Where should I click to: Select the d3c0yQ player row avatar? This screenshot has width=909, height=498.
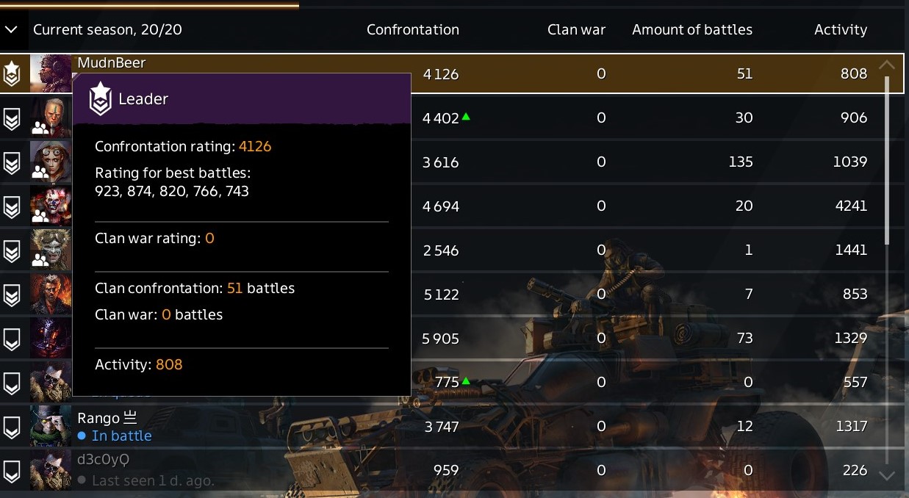(51, 470)
